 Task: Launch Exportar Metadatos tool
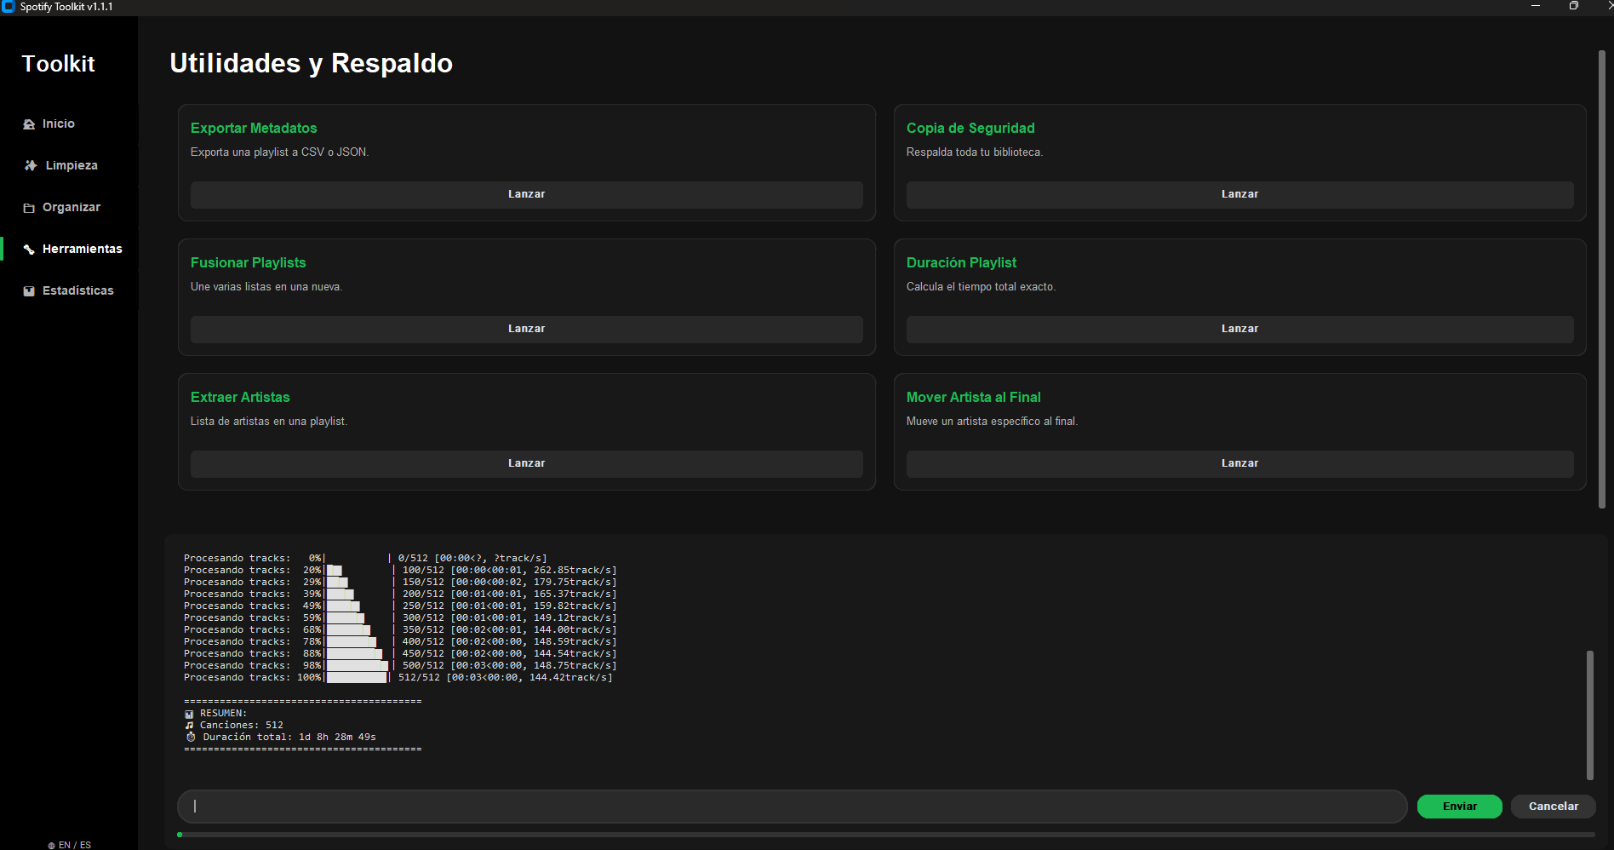(x=526, y=194)
